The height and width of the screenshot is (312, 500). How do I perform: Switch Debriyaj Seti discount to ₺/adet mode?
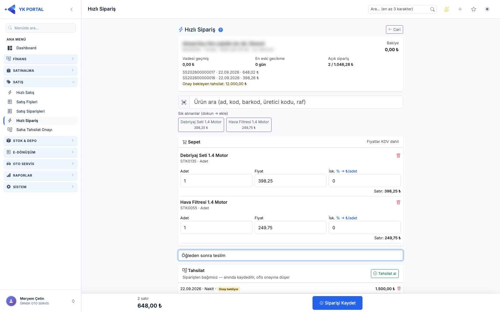coord(347,171)
